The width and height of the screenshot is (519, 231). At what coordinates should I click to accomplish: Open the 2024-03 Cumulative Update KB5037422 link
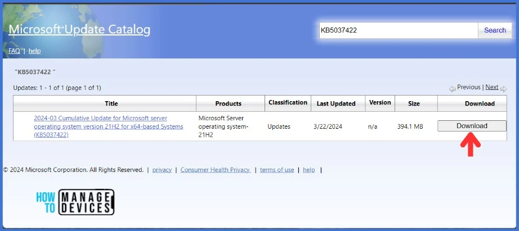coord(108,126)
